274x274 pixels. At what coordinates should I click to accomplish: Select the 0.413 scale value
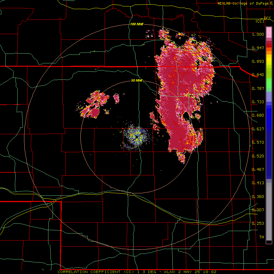coord(258,183)
